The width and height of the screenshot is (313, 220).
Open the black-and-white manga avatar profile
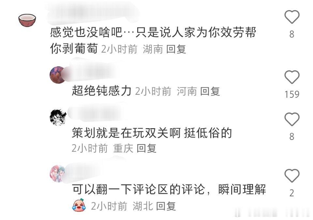click(58, 117)
